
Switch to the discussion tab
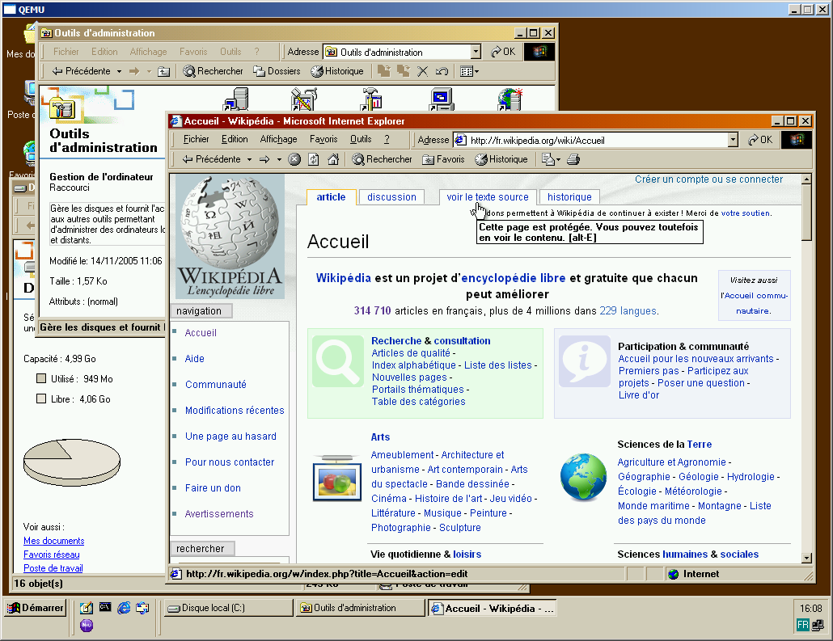[391, 197]
